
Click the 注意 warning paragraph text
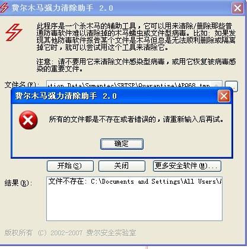coord(136,65)
